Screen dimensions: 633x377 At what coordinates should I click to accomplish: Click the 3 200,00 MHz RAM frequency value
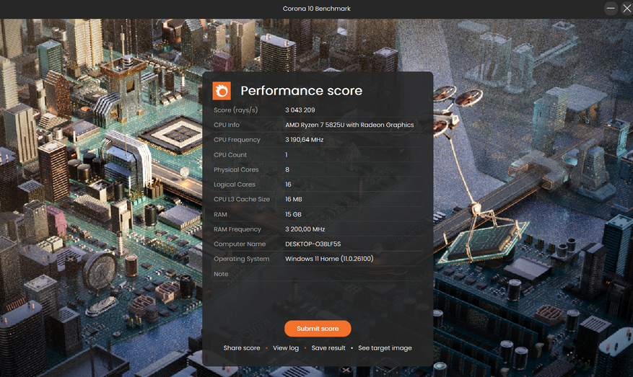tap(305, 229)
